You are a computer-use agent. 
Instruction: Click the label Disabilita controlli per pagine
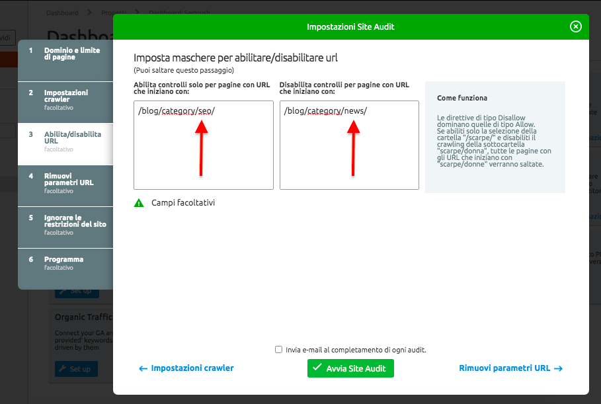click(344, 88)
